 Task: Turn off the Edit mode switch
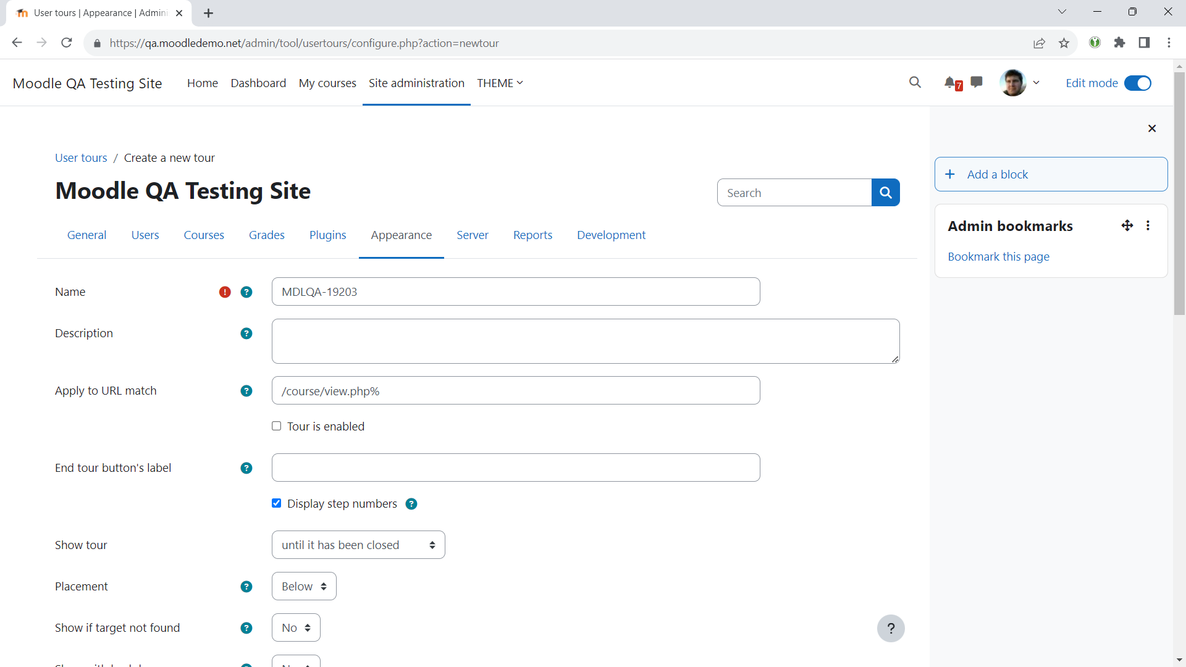tap(1138, 83)
